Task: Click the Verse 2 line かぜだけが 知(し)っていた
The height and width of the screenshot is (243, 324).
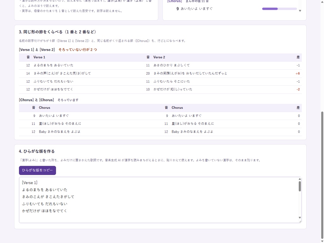Action: [x=173, y=90]
